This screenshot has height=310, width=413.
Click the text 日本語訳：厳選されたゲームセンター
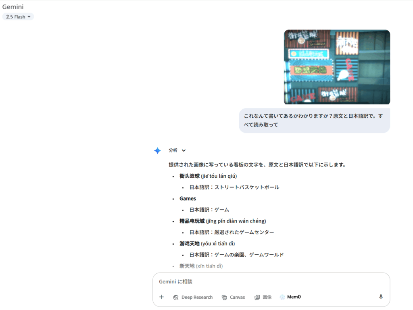pyautogui.click(x=232, y=232)
